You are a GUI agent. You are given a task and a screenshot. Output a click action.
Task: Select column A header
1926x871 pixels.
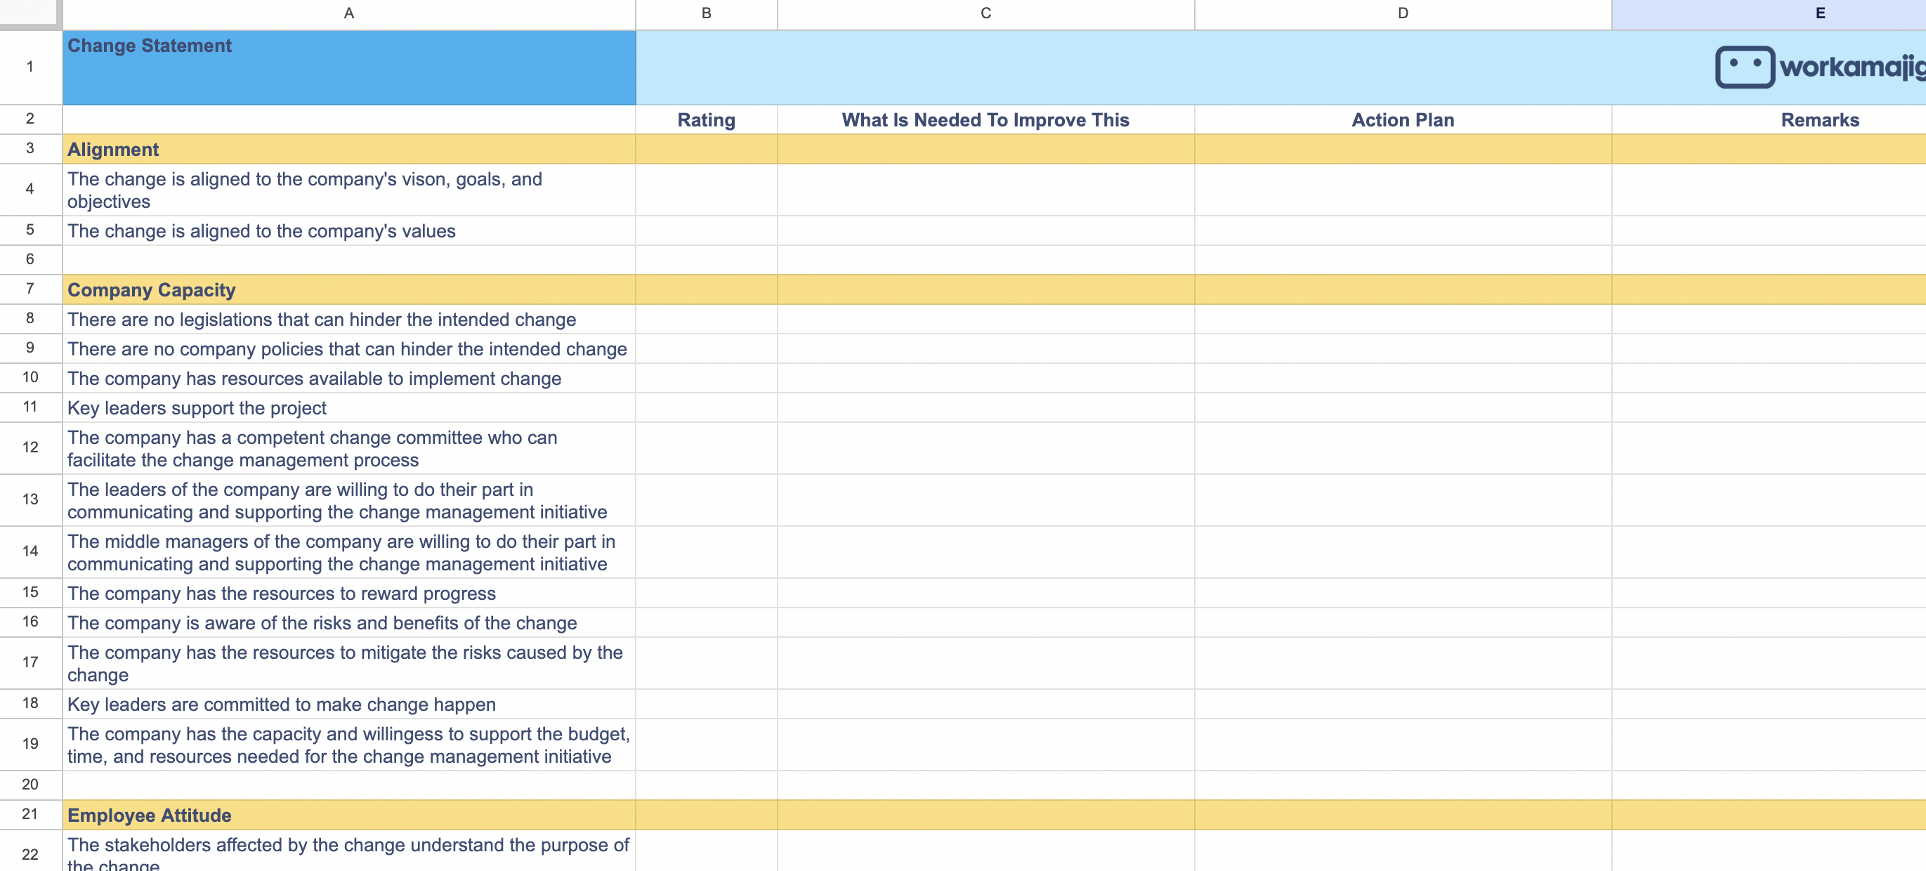[x=349, y=13]
